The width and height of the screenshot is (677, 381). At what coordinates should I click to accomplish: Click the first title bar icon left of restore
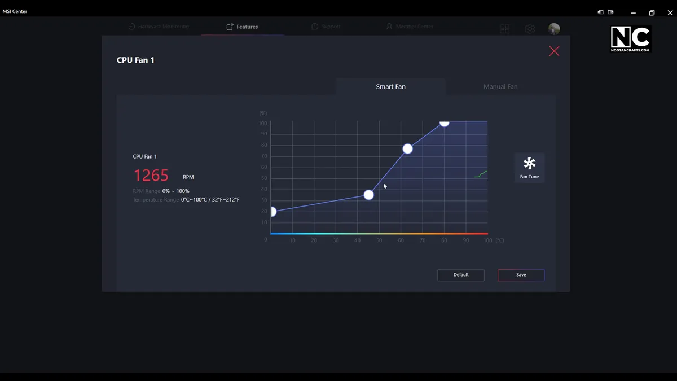(601, 12)
